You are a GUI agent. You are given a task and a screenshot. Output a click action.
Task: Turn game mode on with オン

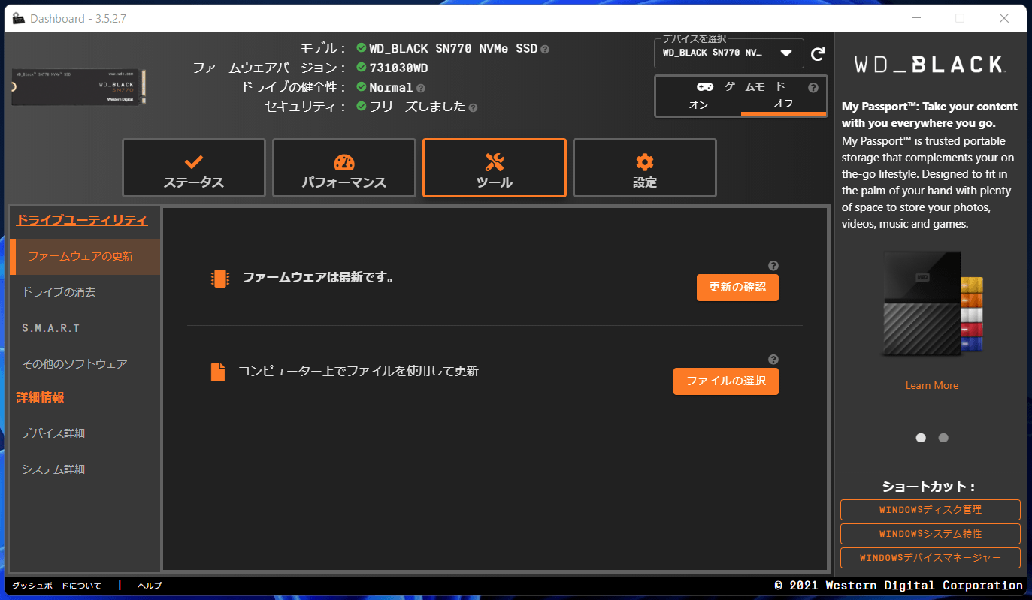pos(698,104)
